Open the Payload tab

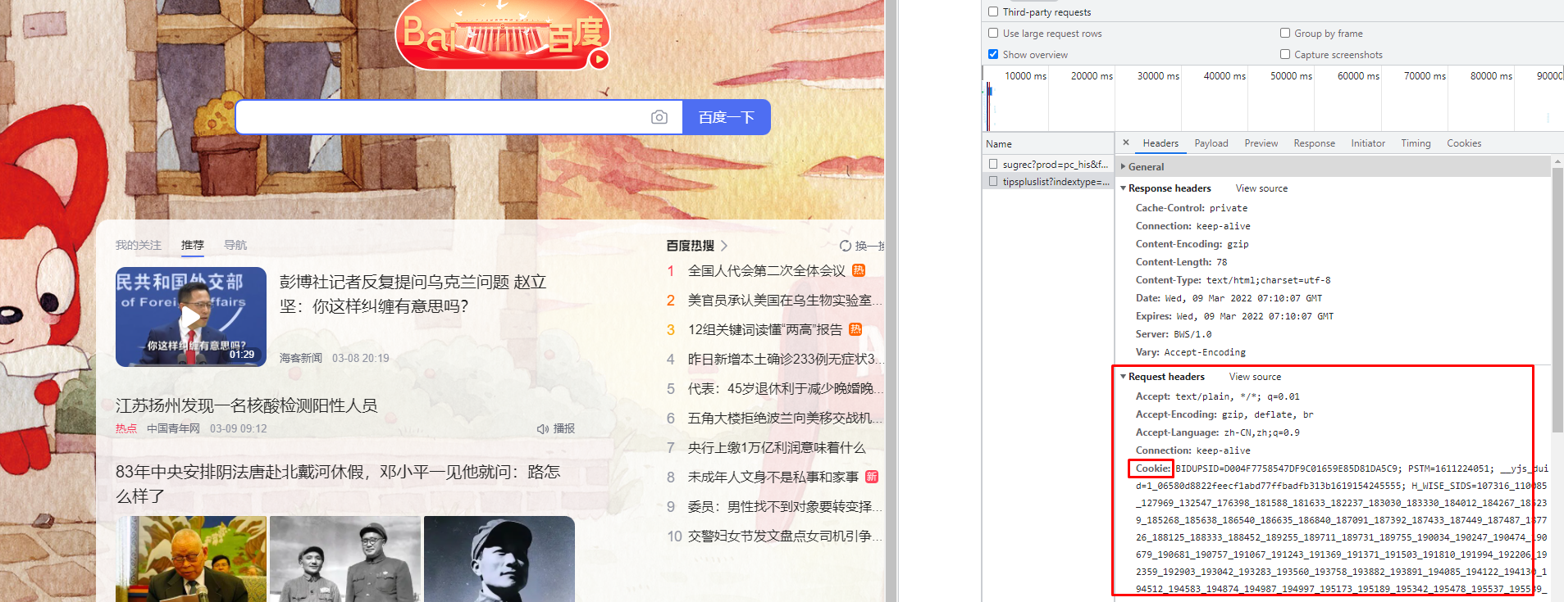coord(1211,143)
